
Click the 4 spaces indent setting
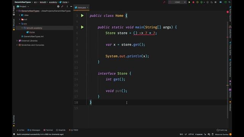(199, 134)
